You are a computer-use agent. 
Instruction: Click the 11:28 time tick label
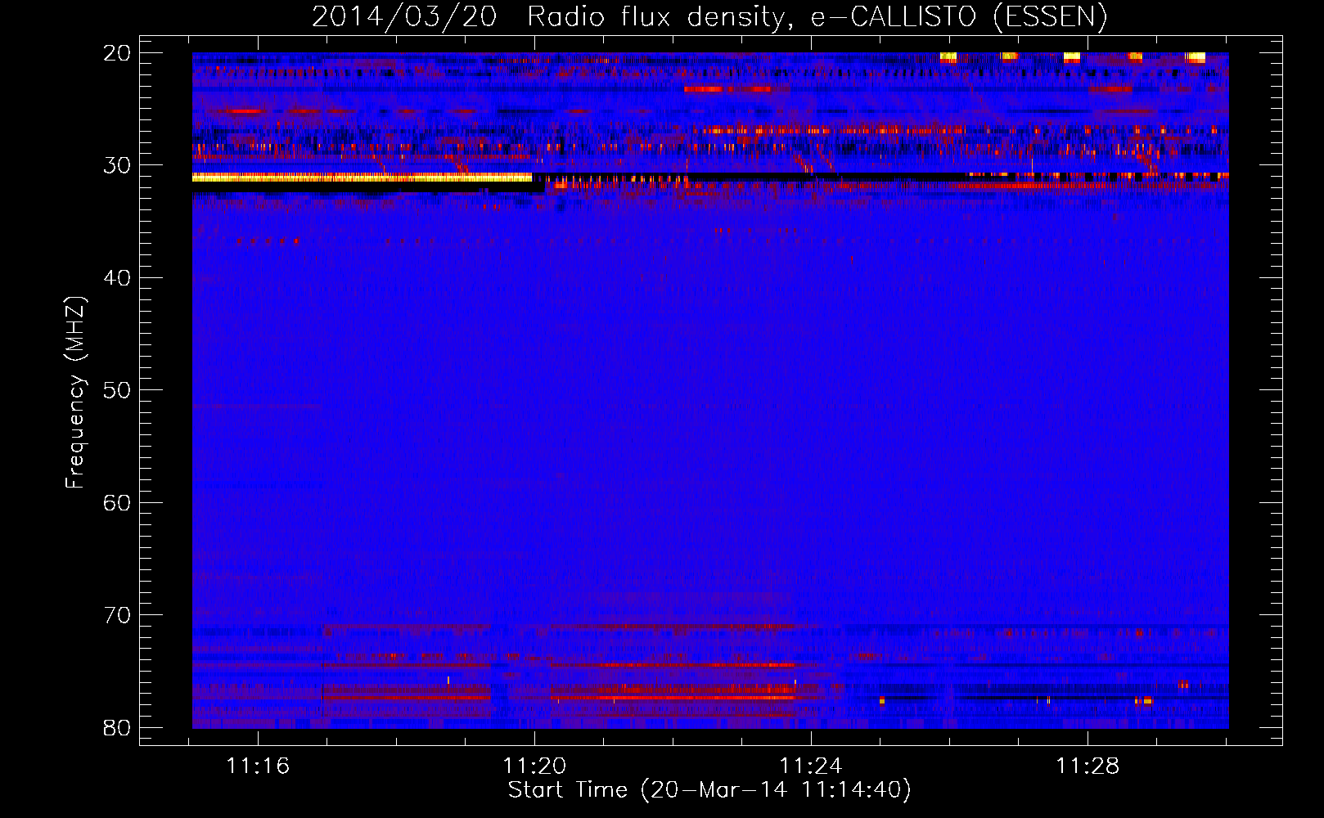pos(1088,766)
